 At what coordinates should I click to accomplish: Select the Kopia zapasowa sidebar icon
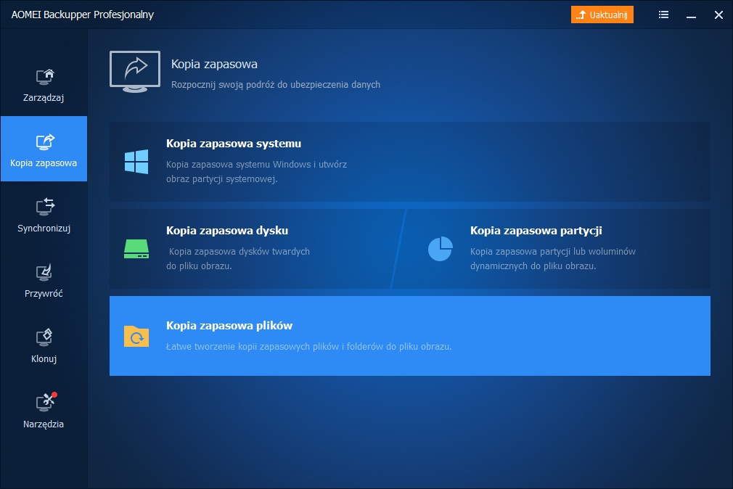click(45, 141)
